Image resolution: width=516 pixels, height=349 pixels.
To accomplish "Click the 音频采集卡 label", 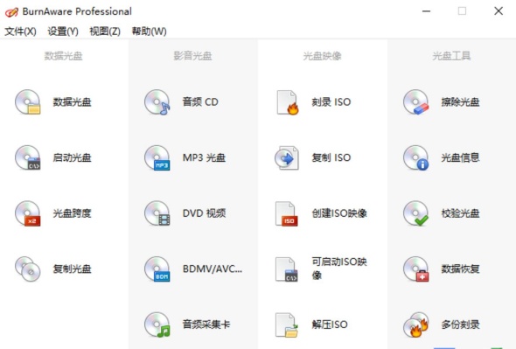I will (x=206, y=325).
